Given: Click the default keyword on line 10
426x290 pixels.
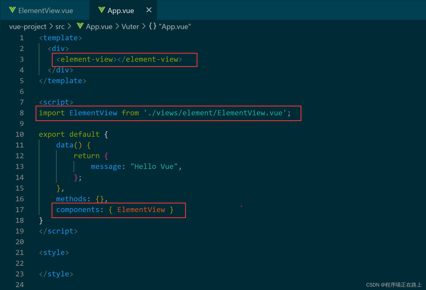Looking at the screenshot, I should pos(84,134).
